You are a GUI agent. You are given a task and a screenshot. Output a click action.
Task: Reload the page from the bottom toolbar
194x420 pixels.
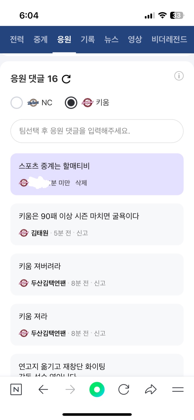coord(124,390)
